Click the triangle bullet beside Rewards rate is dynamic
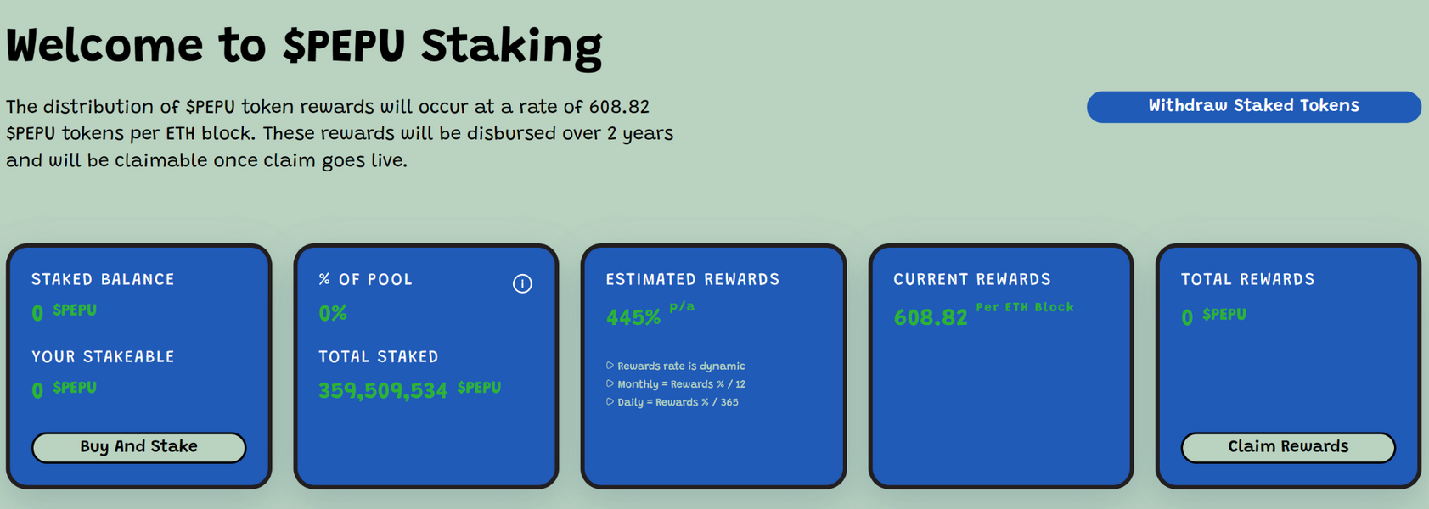 tap(610, 366)
